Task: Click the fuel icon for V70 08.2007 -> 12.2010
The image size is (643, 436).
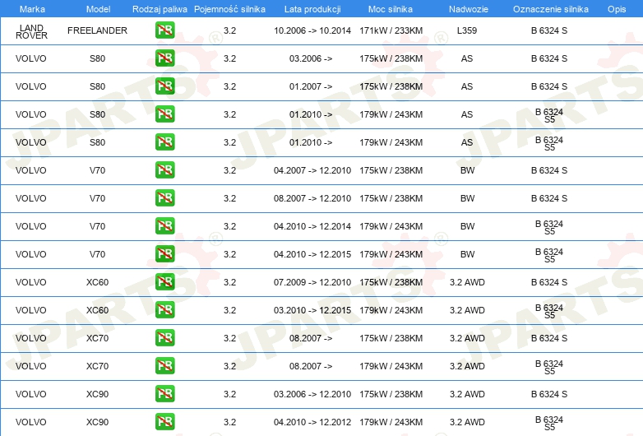Action: click(164, 198)
